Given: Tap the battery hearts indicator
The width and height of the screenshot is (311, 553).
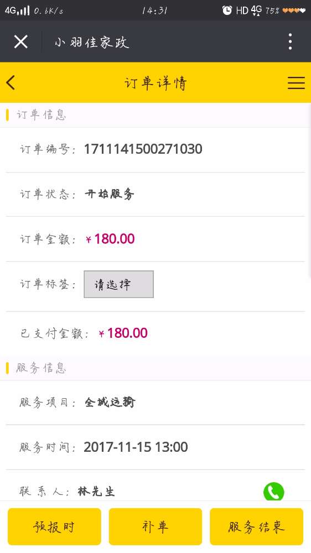Looking at the screenshot, I should [x=294, y=11].
